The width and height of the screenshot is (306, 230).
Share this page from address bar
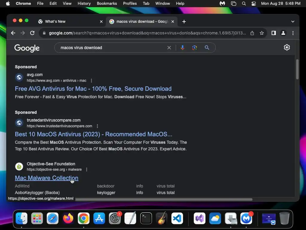coord(252,33)
